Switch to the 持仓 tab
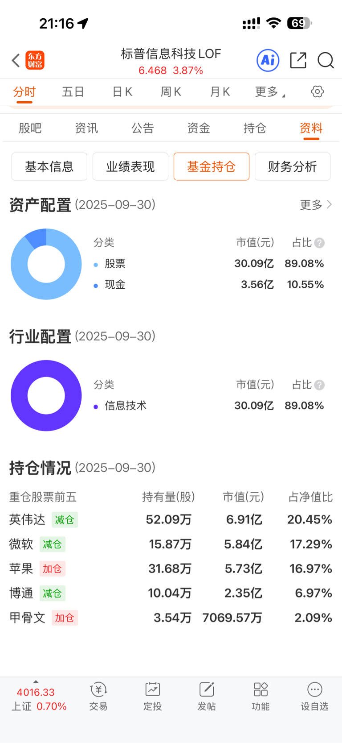Viewport: 342px width, 743px height. coord(255,129)
